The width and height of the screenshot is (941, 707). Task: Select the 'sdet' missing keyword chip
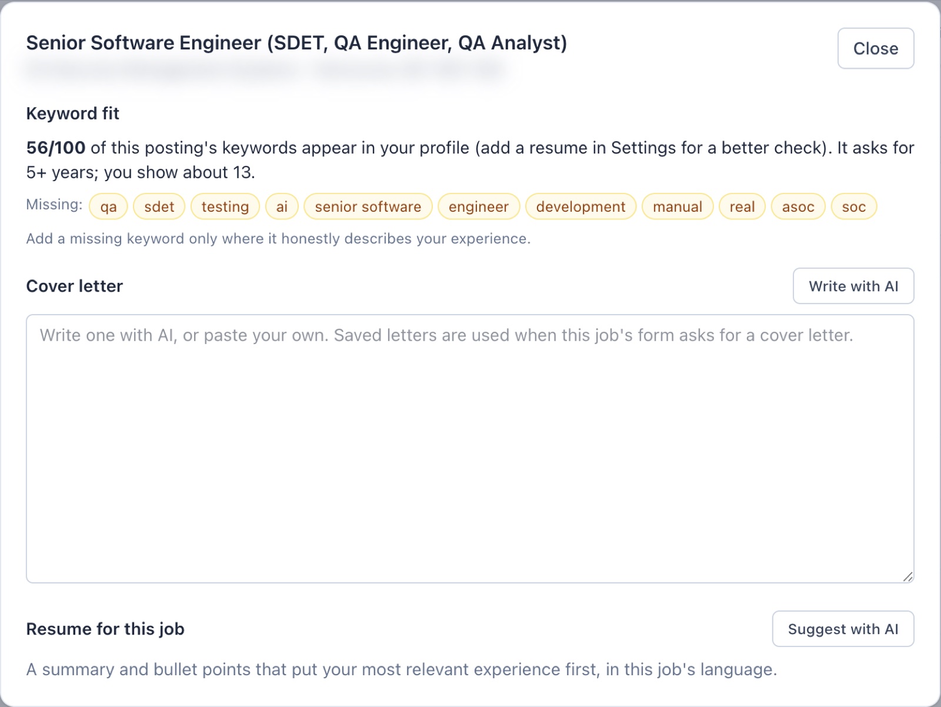(159, 206)
